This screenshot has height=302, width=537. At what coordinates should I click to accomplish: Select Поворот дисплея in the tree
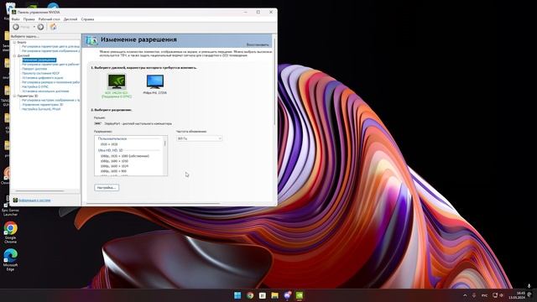pos(34,69)
